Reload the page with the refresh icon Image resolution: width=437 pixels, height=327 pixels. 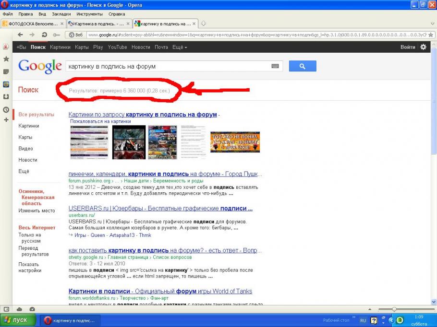point(44,35)
